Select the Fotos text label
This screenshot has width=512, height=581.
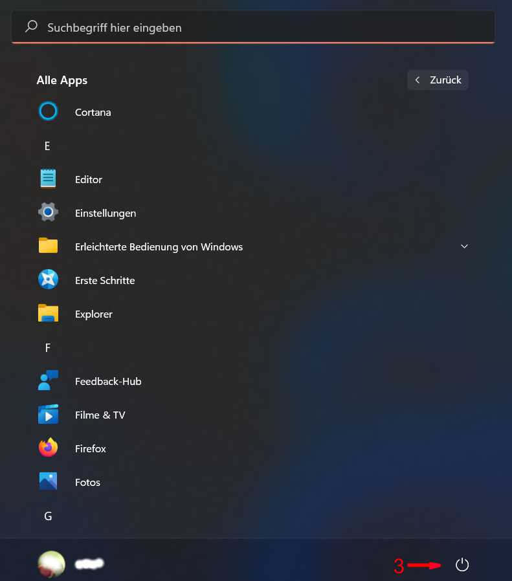click(87, 483)
